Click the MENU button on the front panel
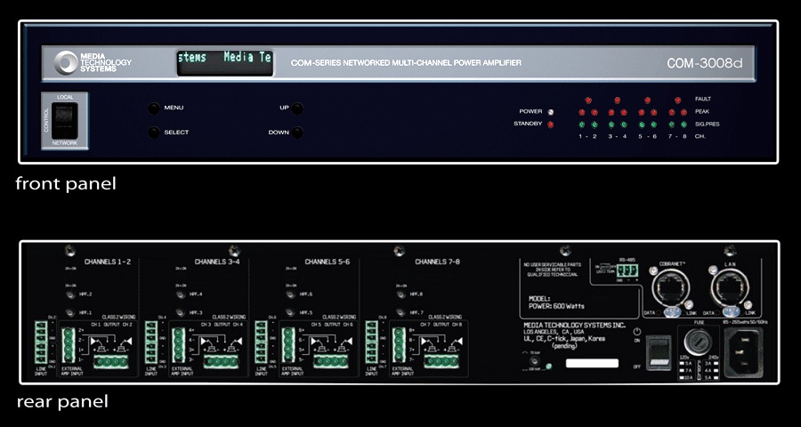This screenshot has width=801, height=427. (x=154, y=109)
